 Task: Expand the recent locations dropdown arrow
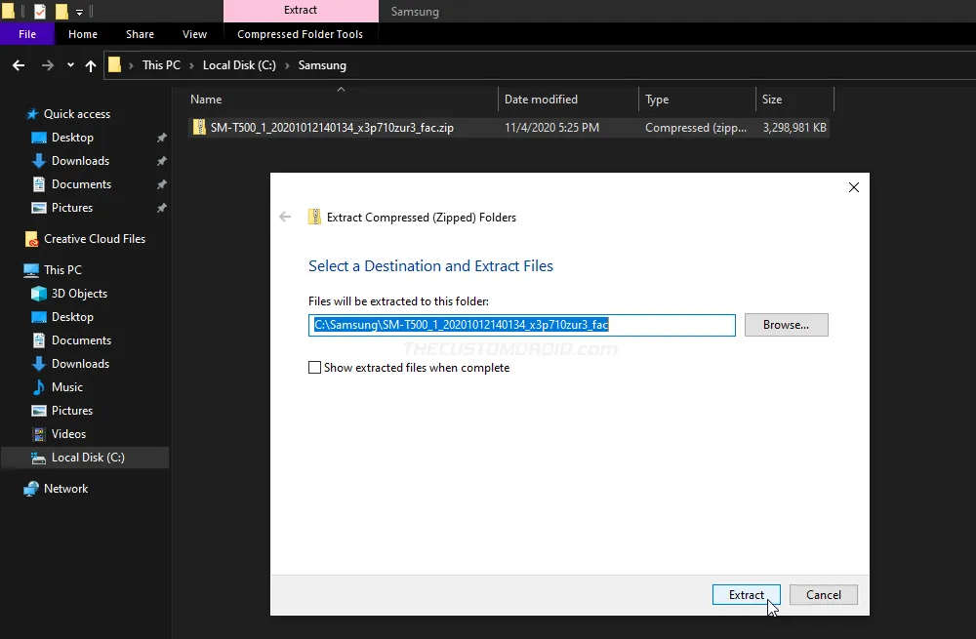[x=70, y=65]
